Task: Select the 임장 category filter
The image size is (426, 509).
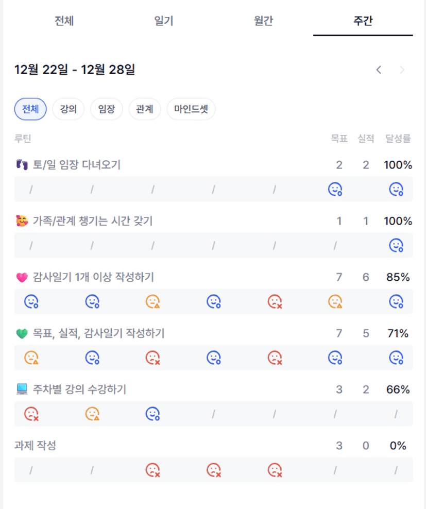Action: tap(107, 109)
